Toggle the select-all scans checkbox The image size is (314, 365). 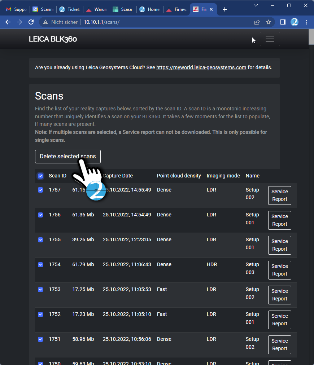[40, 176]
